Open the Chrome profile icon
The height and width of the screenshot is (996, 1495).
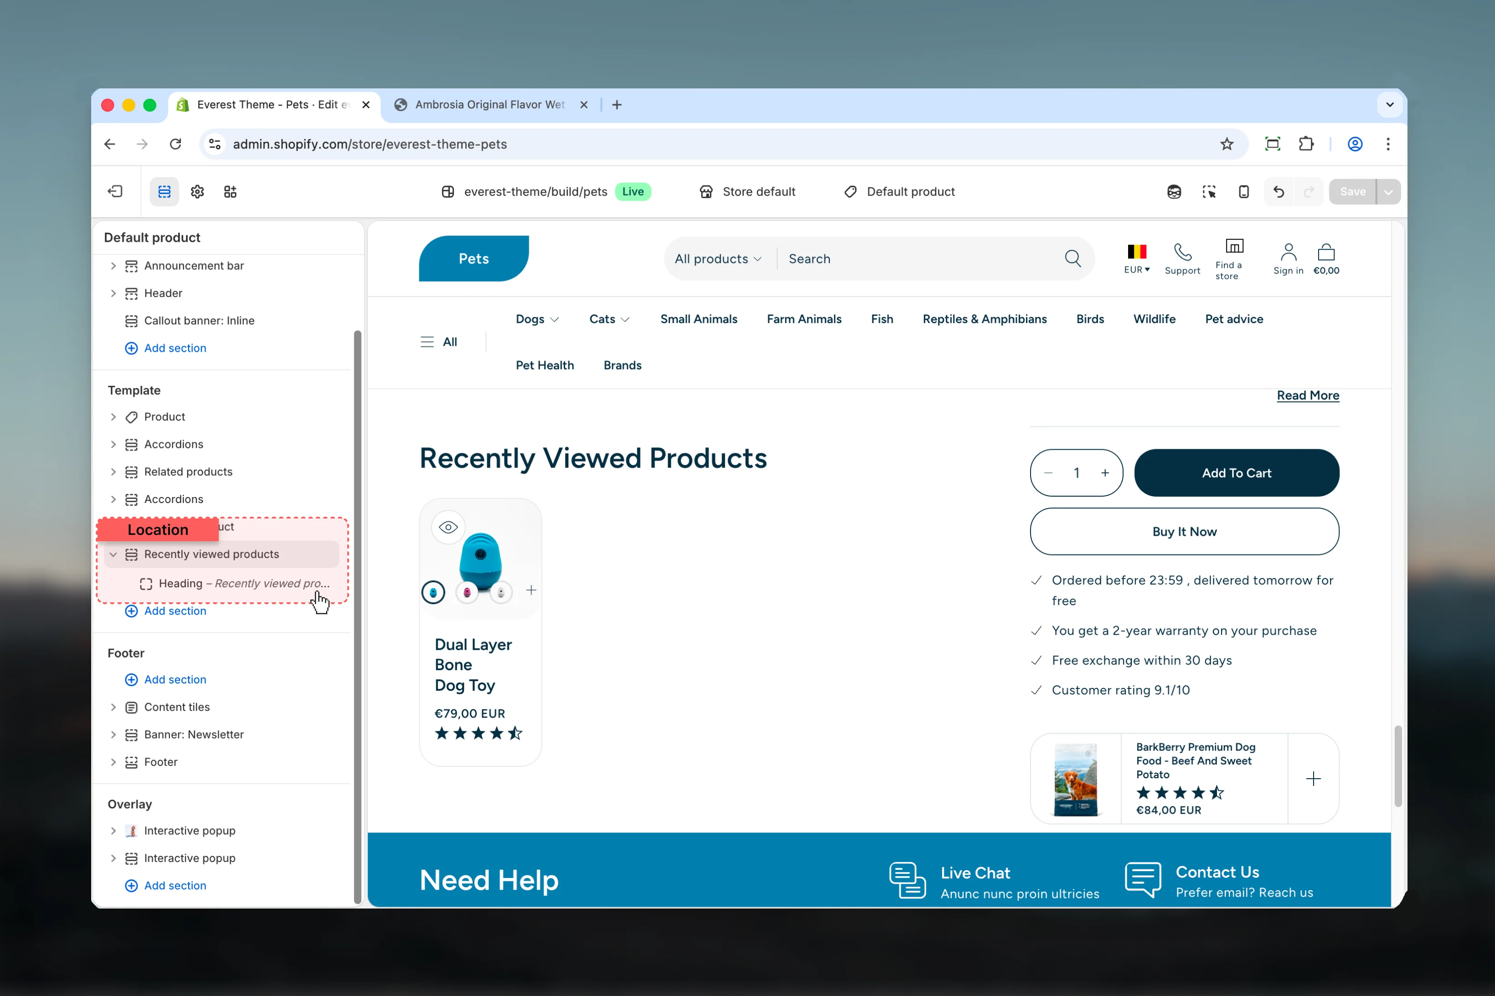click(1355, 144)
